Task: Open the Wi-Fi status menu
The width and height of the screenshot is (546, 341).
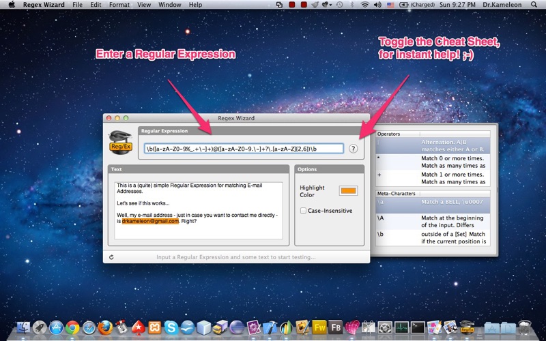Action: click(x=364, y=5)
